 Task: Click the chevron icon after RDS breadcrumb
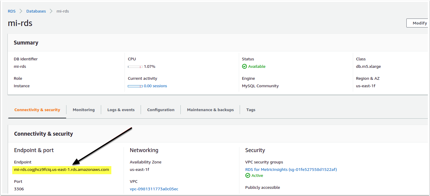[x=21, y=11]
